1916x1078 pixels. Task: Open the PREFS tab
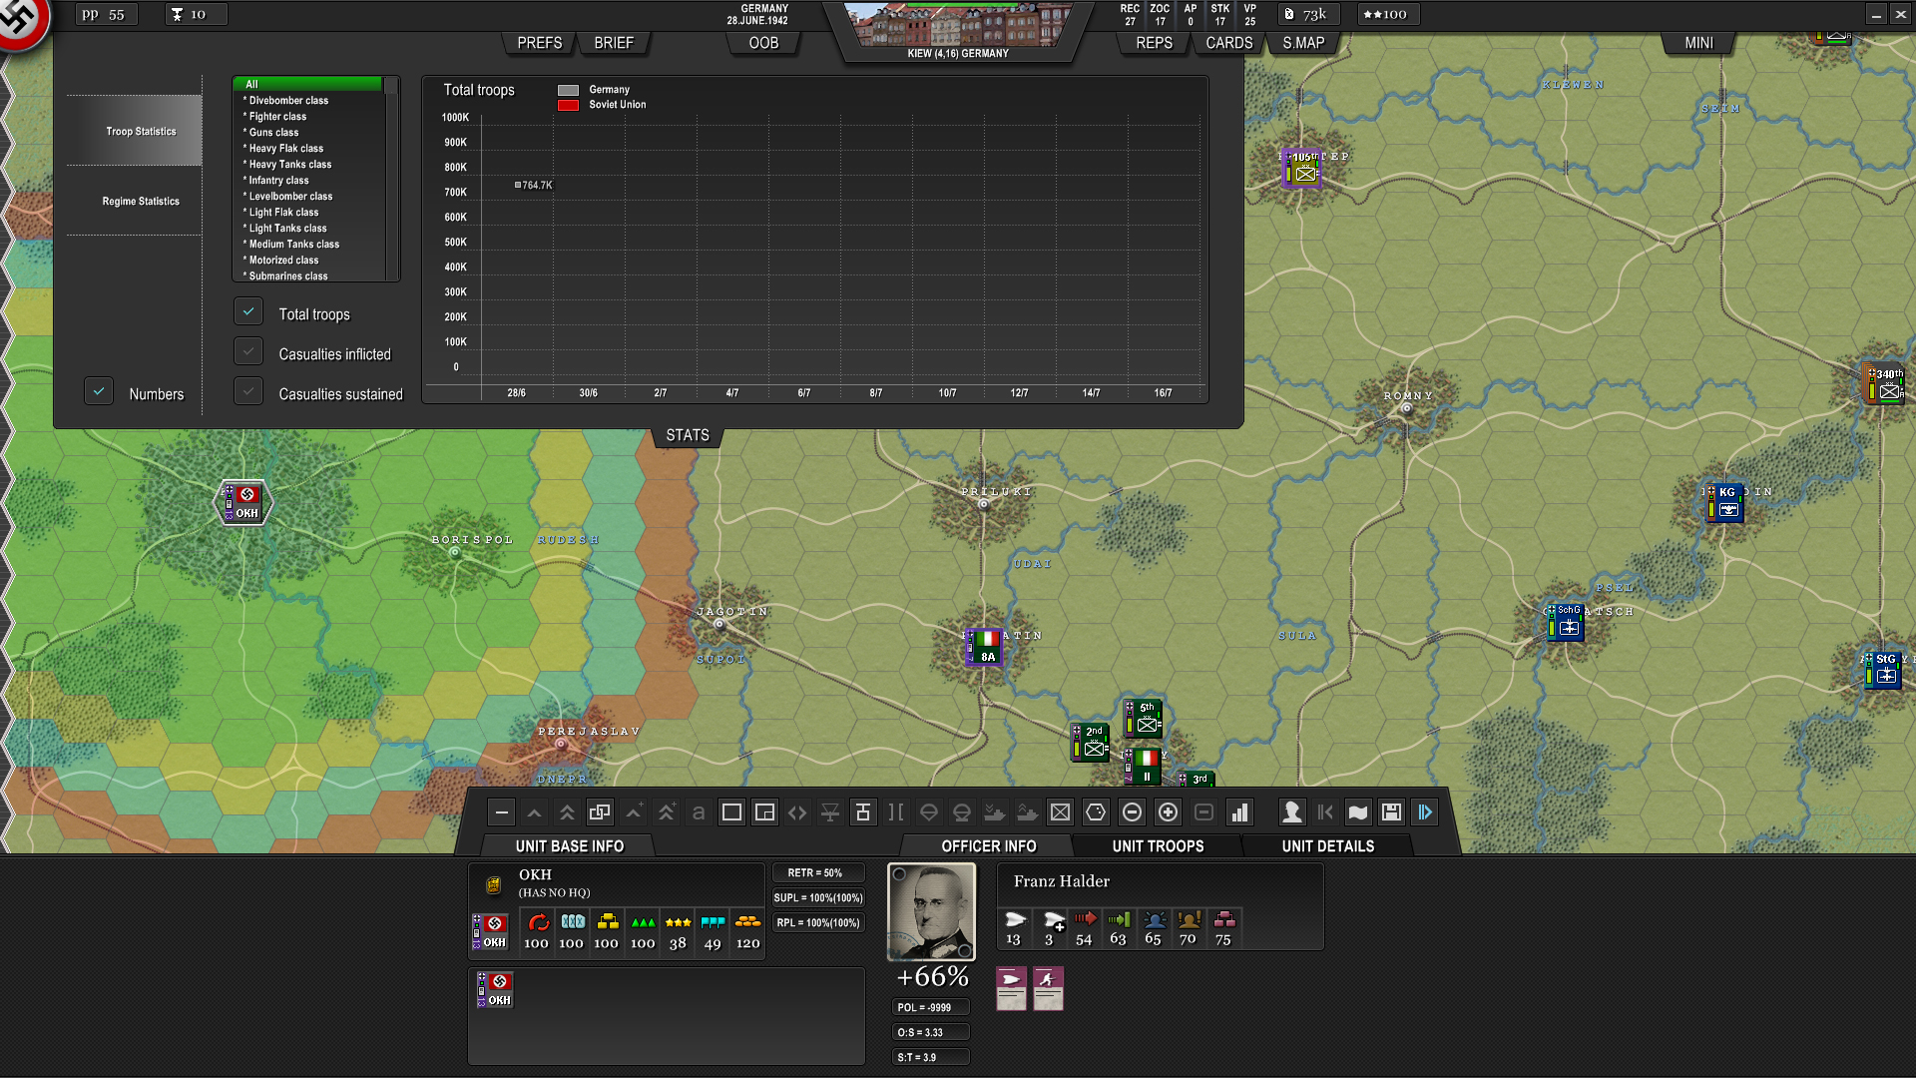pyautogui.click(x=539, y=43)
